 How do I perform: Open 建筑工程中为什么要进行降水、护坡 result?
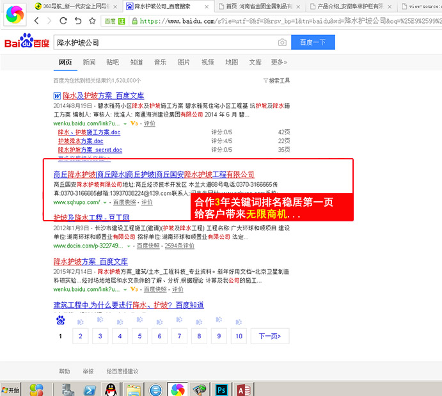pyautogui.click(x=129, y=305)
